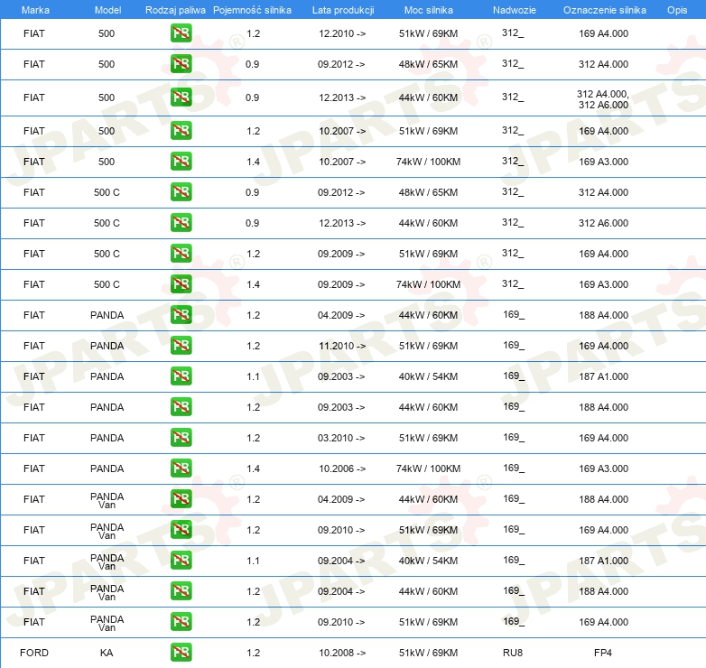Click petrol fuel icon in FIAT 500 12.2010 row

(181, 32)
